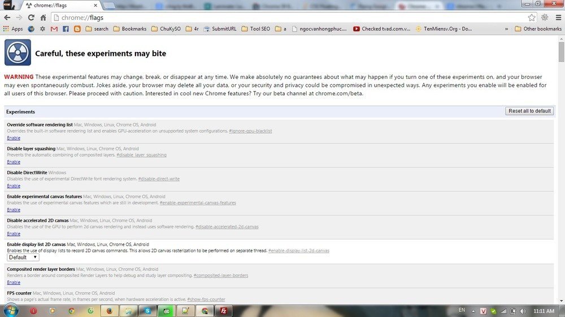Open the Checked tvad.com.v... bookmark
This screenshot has height=317, width=565.
tap(382, 29)
